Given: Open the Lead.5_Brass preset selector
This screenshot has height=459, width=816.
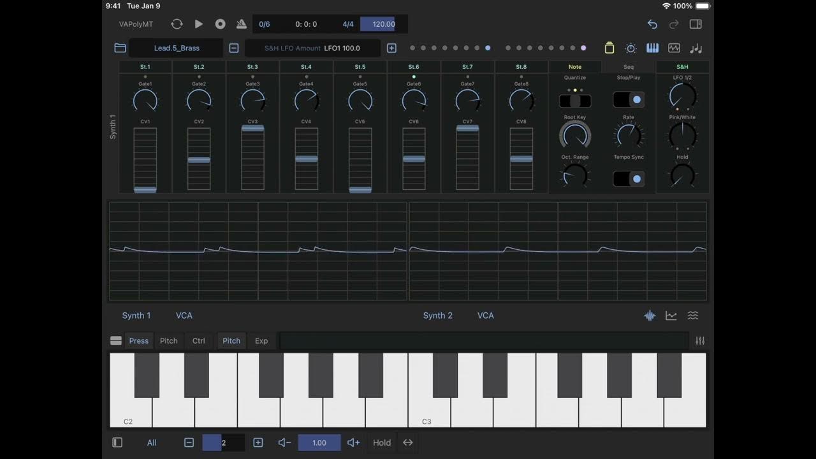Looking at the screenshot, I should 177,48.
